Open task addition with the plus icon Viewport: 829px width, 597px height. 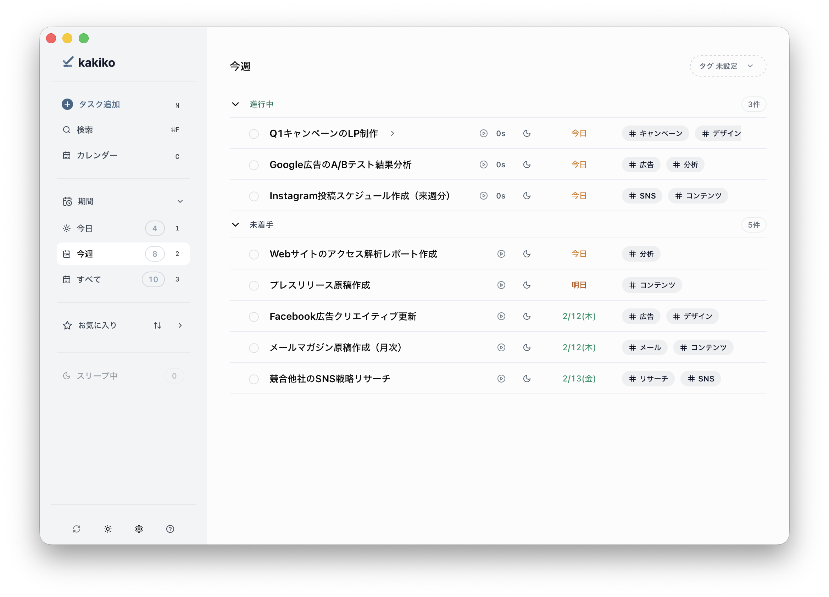click(x=67, y=104)
